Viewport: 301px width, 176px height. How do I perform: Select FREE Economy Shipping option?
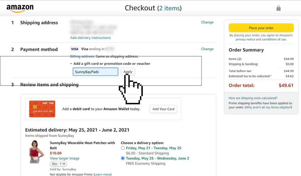(123, 158)
